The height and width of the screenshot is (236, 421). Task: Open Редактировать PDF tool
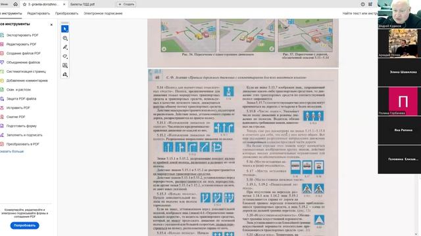pyautogui.click(x=21, y=44)
